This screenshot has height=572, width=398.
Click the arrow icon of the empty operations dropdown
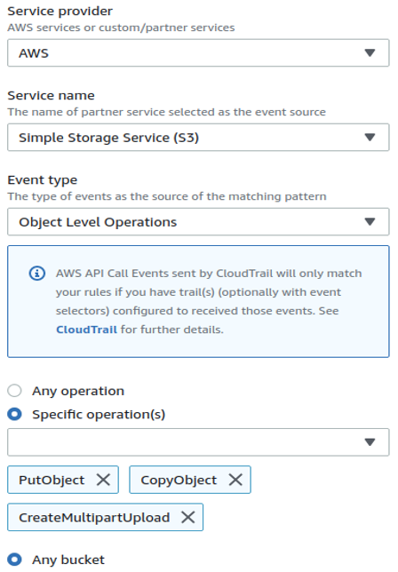point(370,442)
